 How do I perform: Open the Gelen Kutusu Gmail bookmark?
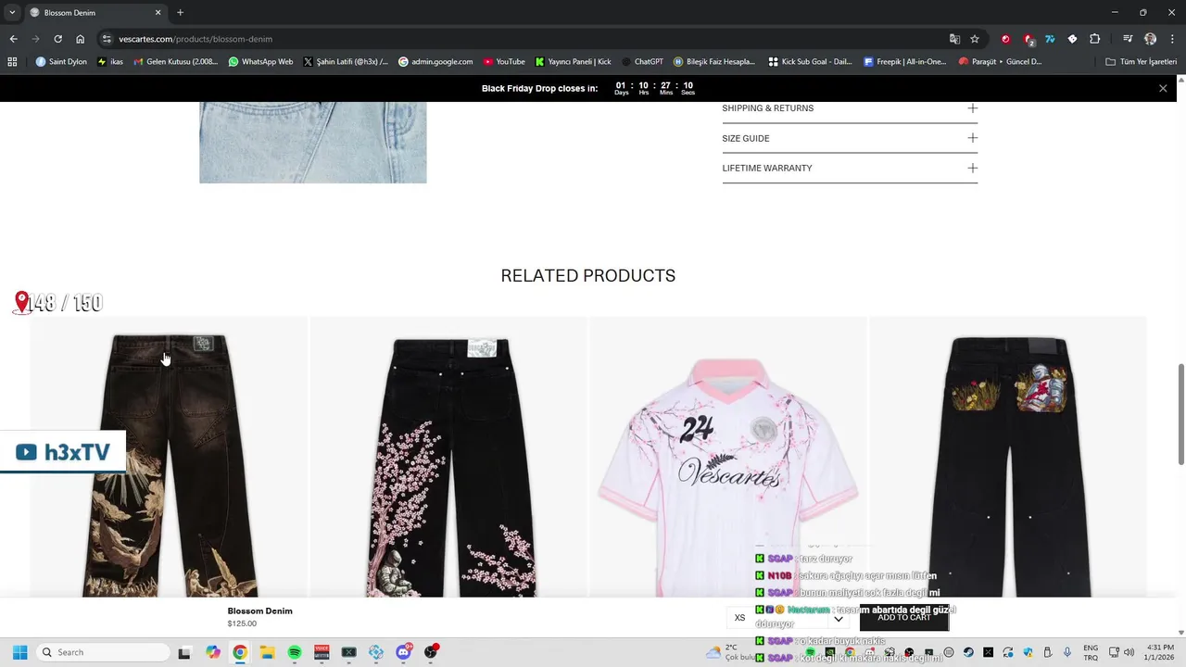point(176,62)
